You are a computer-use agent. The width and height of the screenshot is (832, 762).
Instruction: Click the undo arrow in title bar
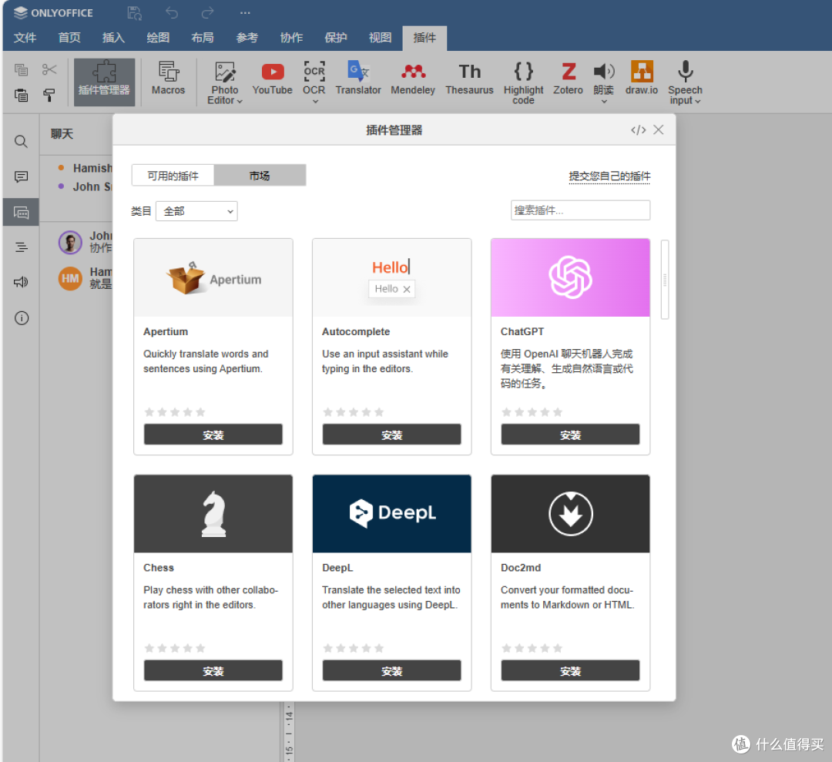point(171,12)
